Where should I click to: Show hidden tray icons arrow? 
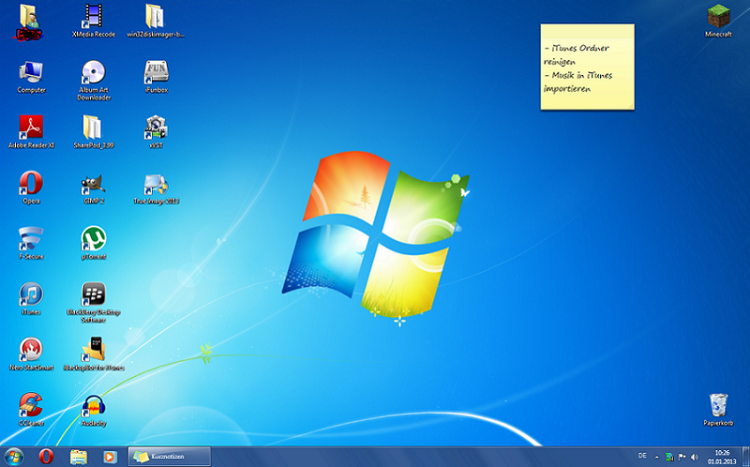coord(656,457)
